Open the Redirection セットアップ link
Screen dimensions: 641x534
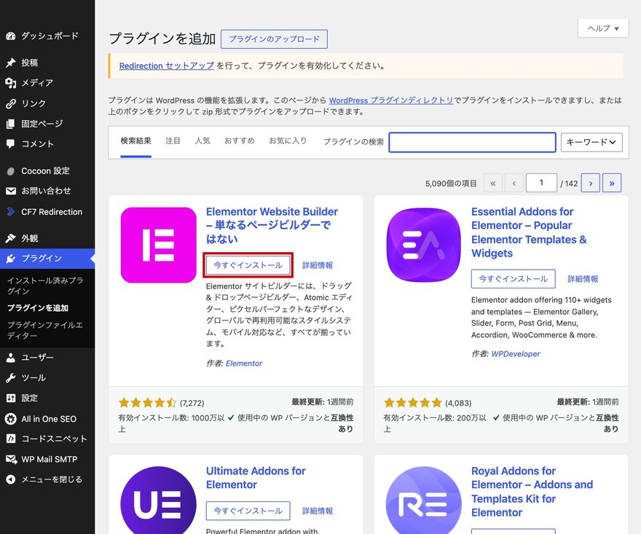pos(166,66)
